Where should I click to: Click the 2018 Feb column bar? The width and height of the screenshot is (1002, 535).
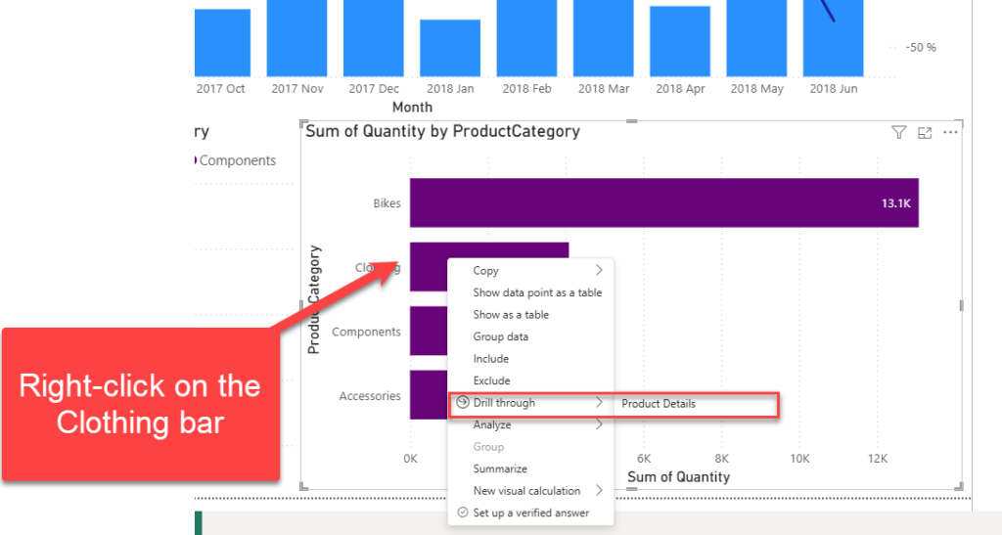[x=528, y=37]
